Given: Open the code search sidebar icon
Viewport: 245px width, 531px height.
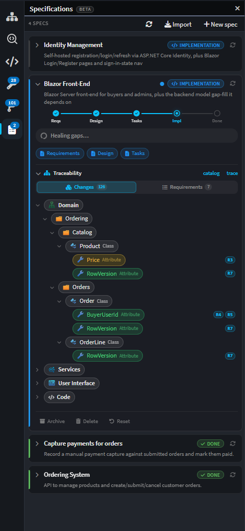Looking at the screenshot, I should 12,39.
